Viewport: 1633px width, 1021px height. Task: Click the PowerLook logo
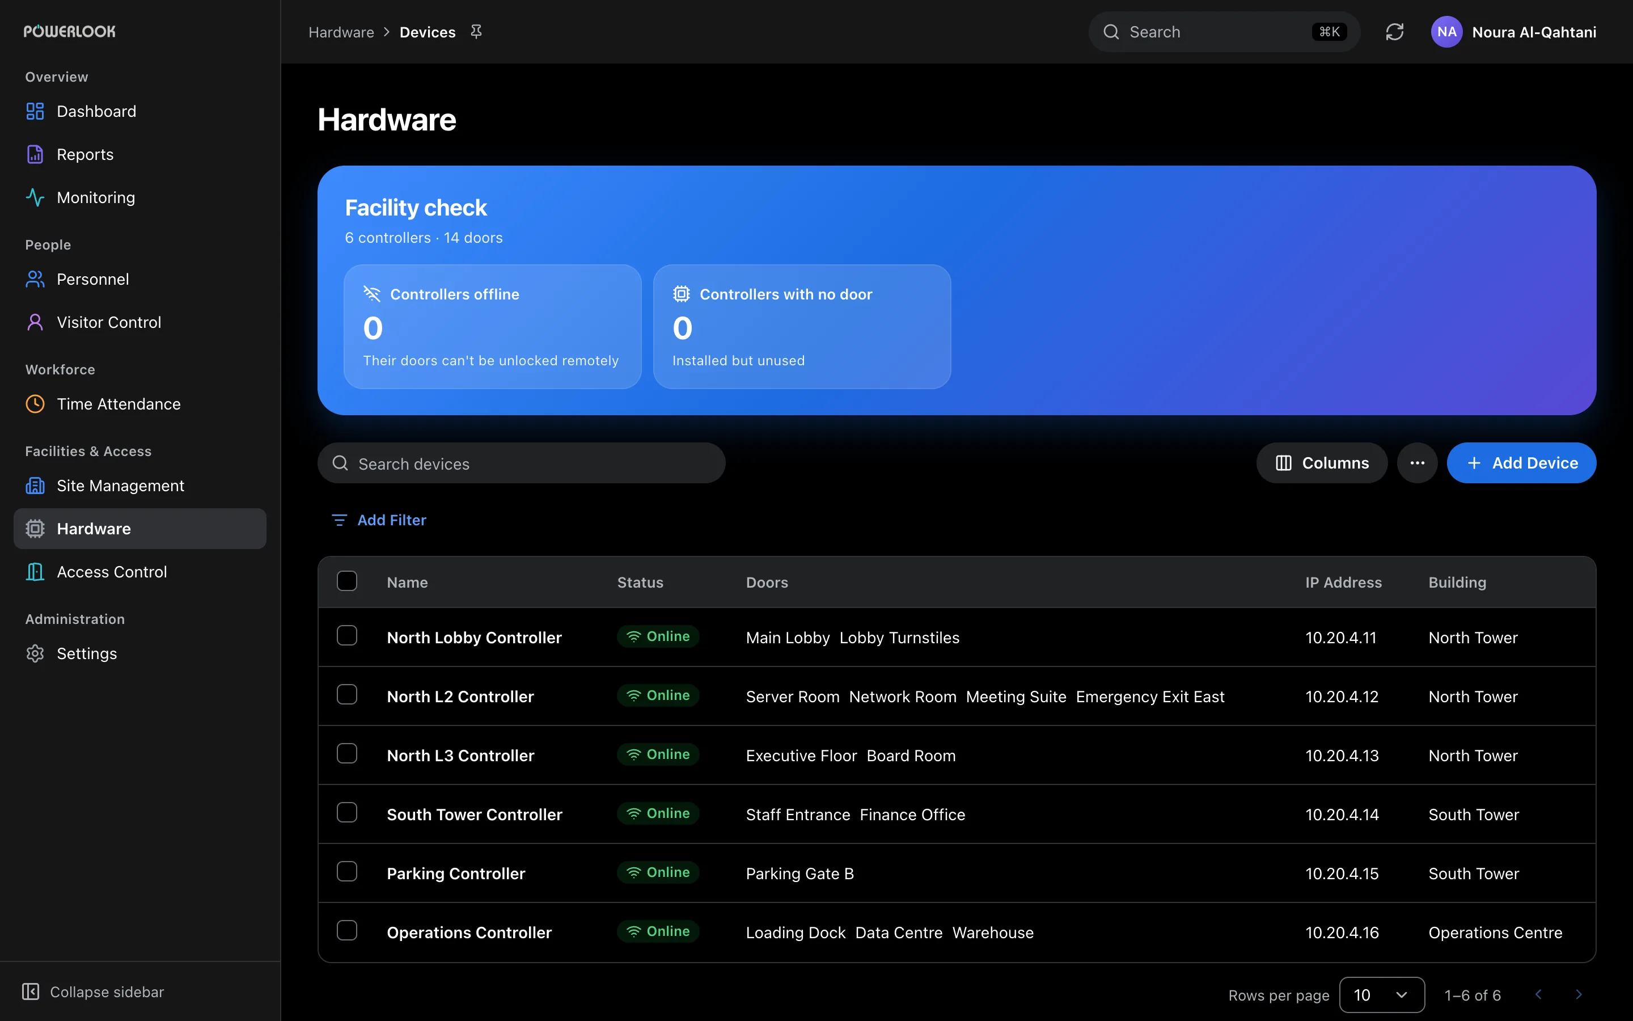click(x=70, y=32)
